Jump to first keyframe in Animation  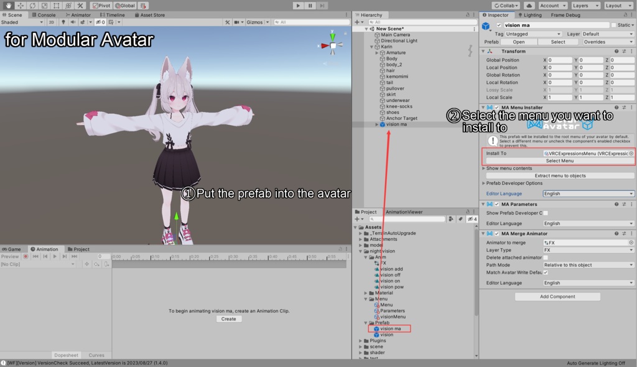click(x=35, y=256)
